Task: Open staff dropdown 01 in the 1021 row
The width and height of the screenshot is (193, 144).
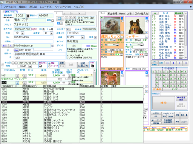Action: point(69,76)
